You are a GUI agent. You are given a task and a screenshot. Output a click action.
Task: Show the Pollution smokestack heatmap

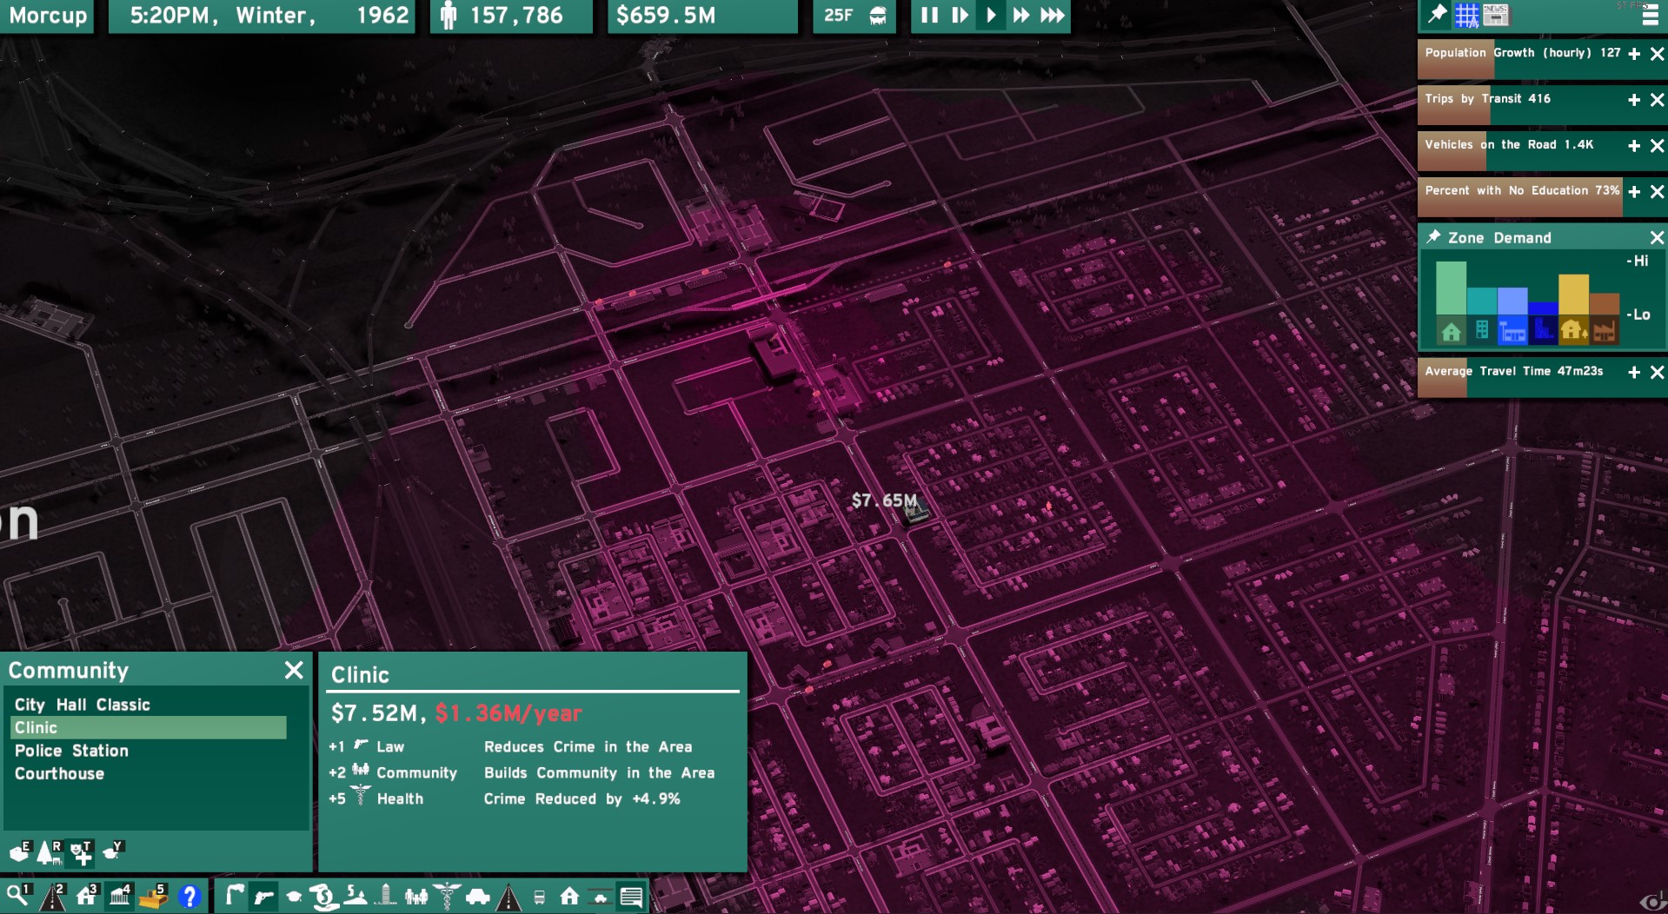[x=233, y=896]
